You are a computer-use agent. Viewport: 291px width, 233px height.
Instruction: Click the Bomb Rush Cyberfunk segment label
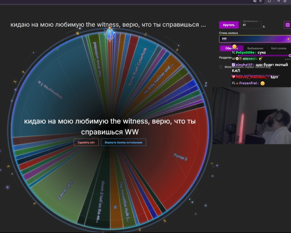tap(137, 67)
